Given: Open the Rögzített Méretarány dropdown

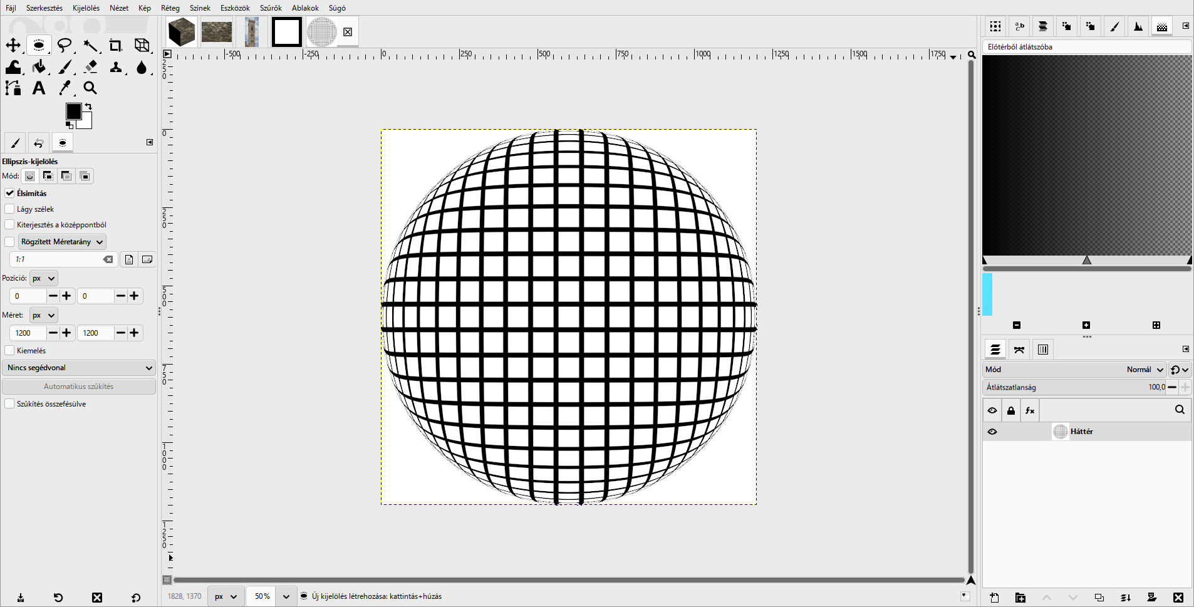Looking at the screenshot, I should (x=62, y=242).
